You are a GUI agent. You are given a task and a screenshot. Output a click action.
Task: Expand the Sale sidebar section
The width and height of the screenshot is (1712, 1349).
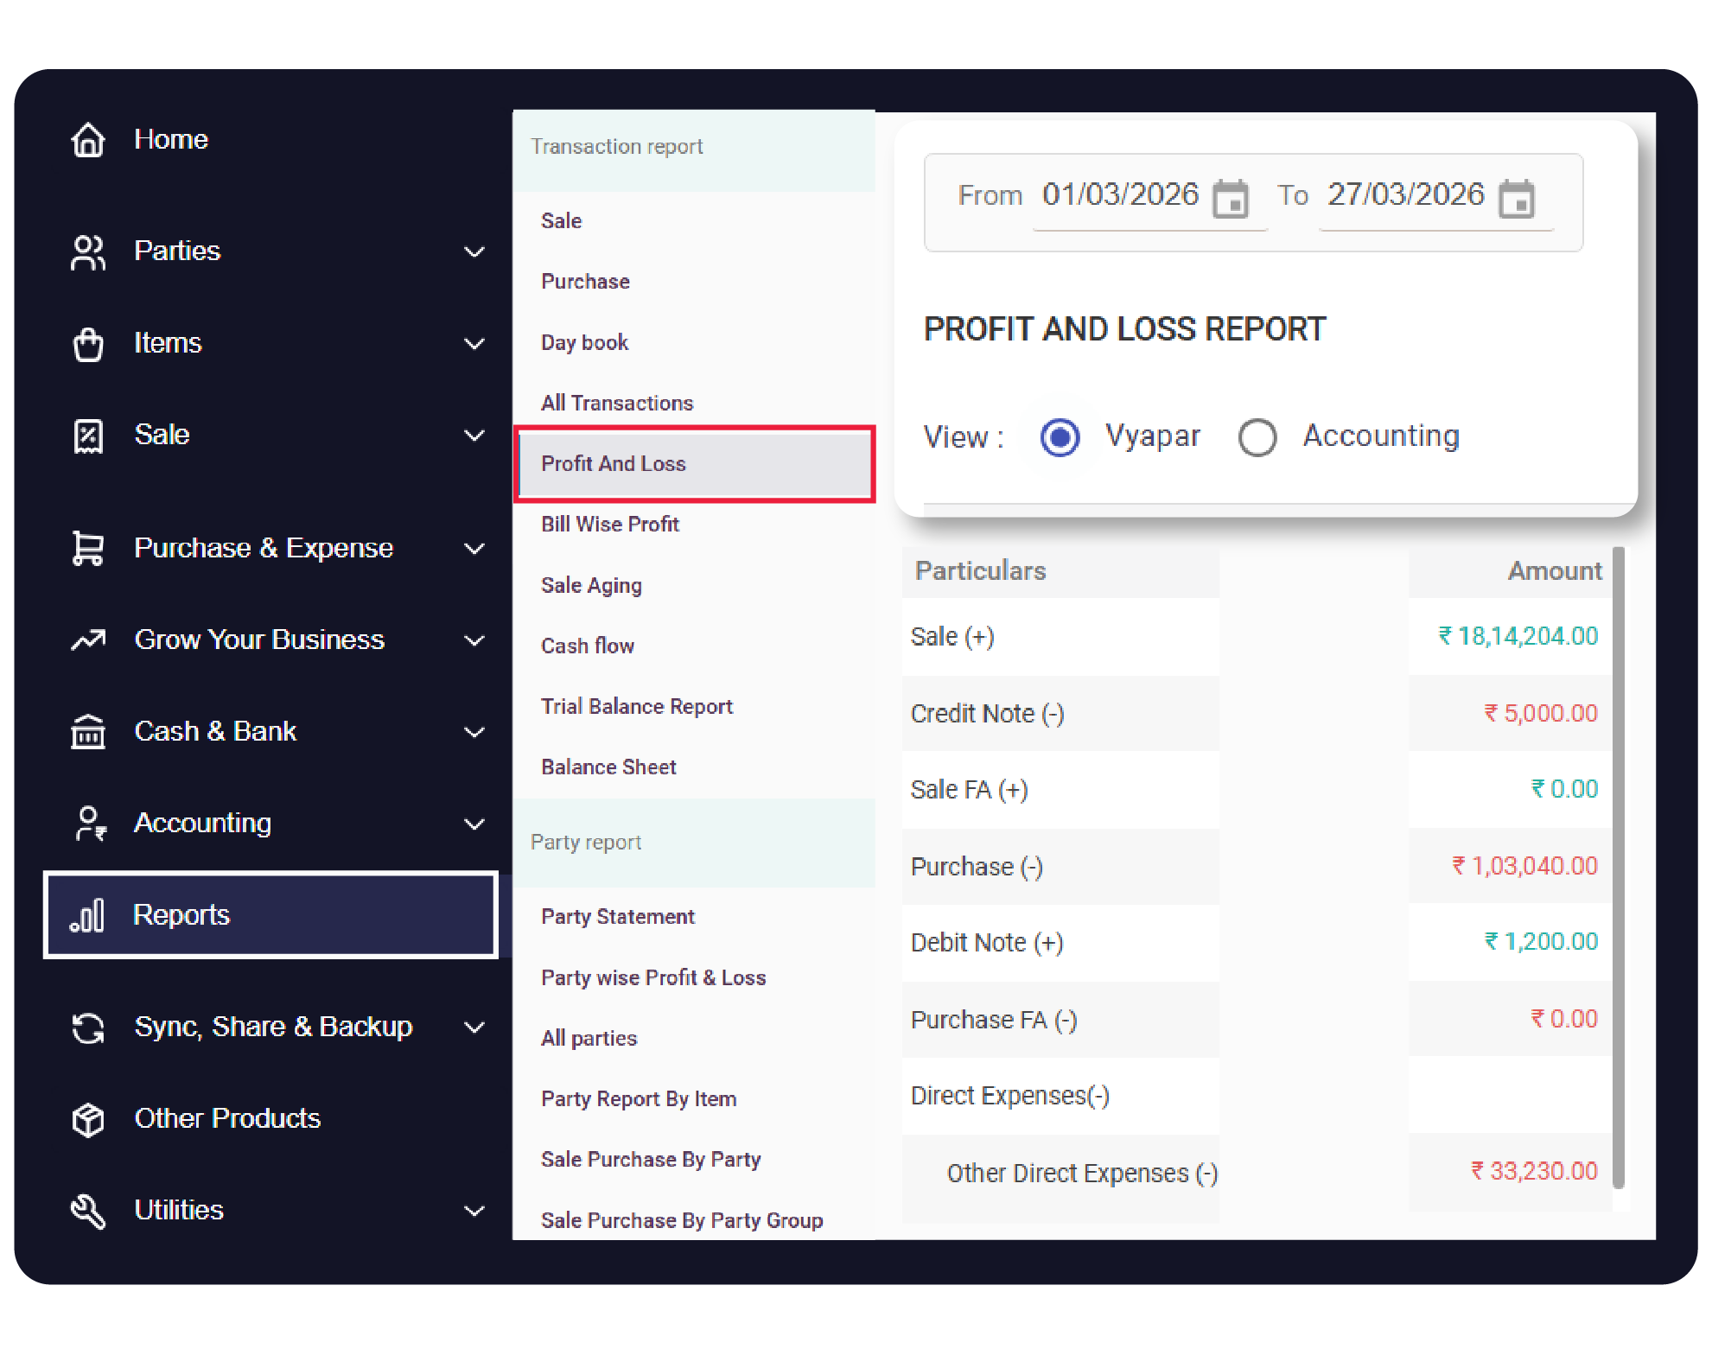(475, 436)
